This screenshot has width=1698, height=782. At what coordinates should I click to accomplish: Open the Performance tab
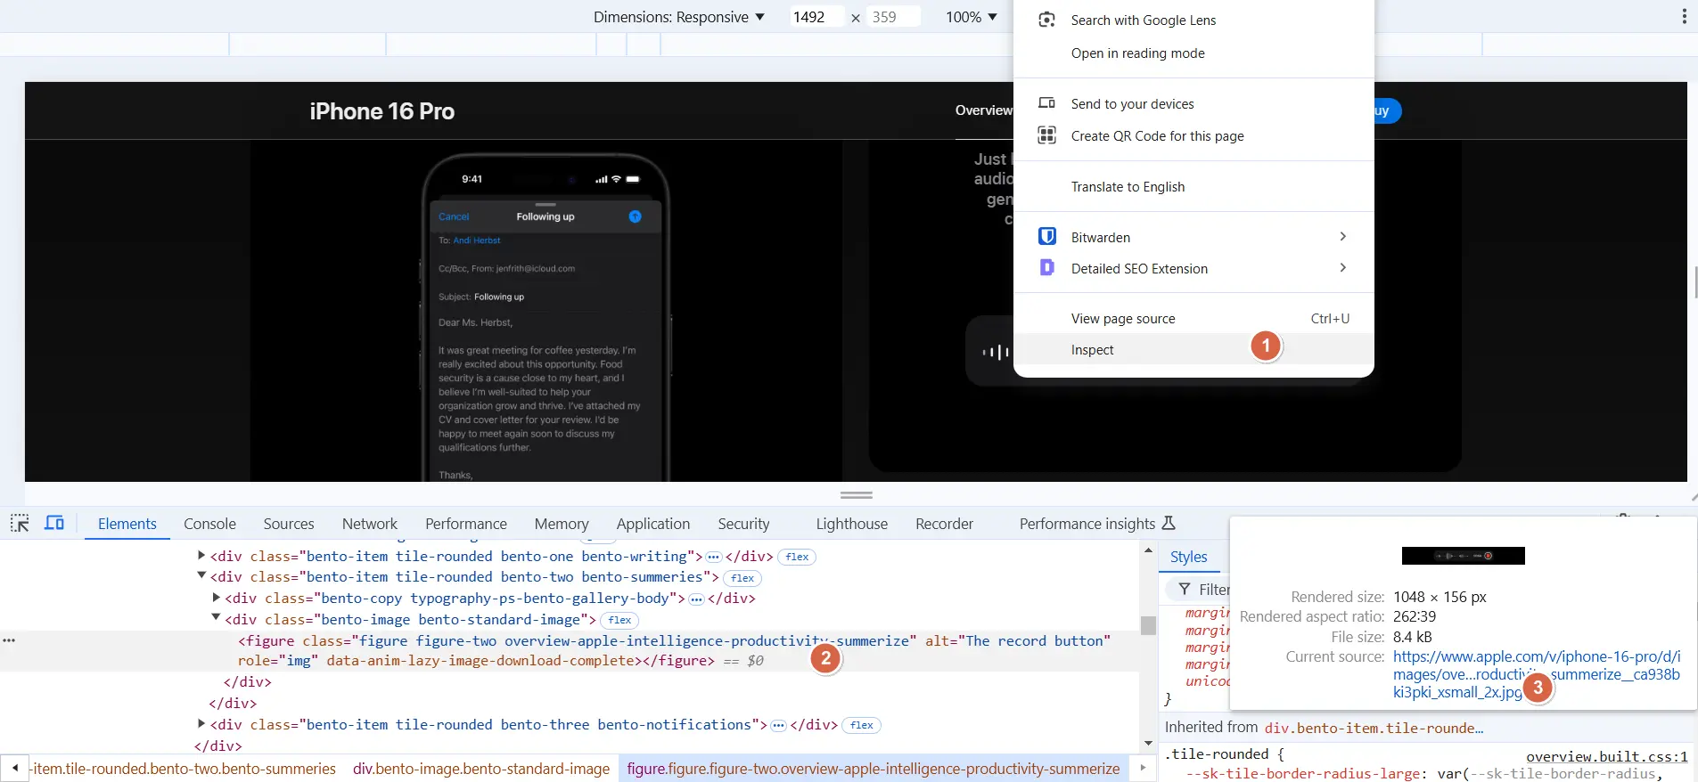pyautogui.click(x=466, y=524)
